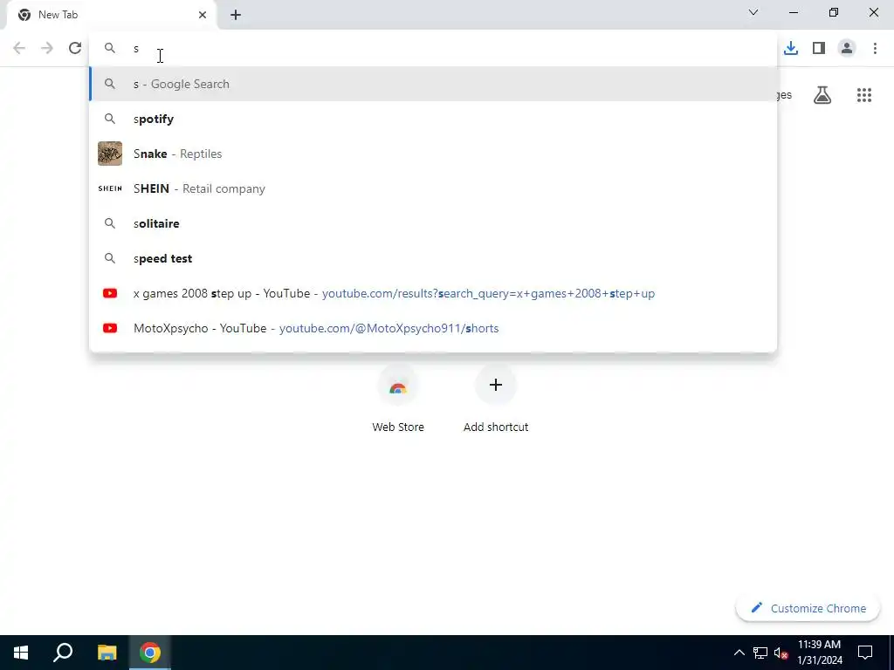
Task: Choose the 'spotify' suggestion
Action: [x=433, y=119]
